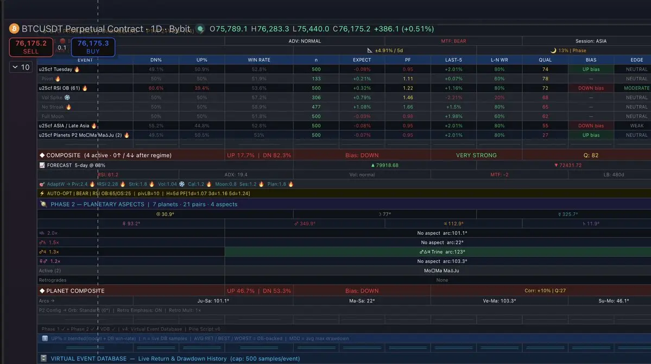Click the fire icon beside No Streak
Image resolution: width=651 pixels, height=364 pixels.
pos(69,107)
